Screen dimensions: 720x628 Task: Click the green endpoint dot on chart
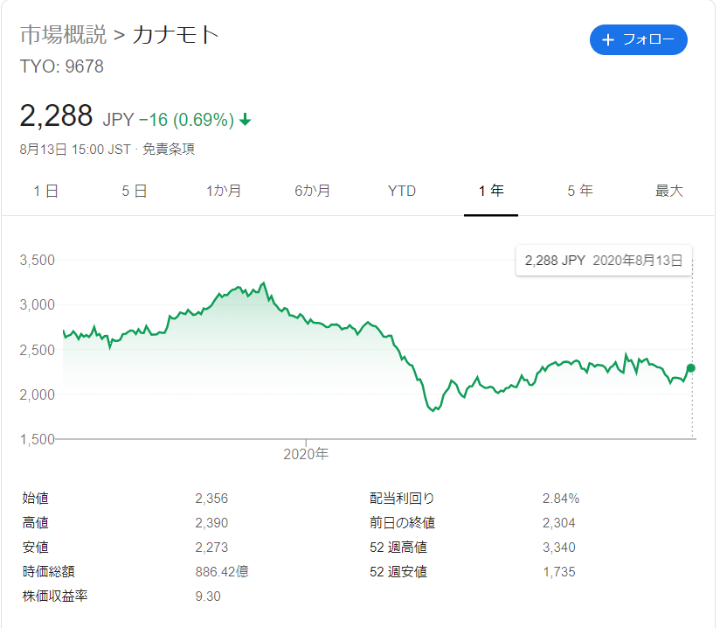coord(691,367)
